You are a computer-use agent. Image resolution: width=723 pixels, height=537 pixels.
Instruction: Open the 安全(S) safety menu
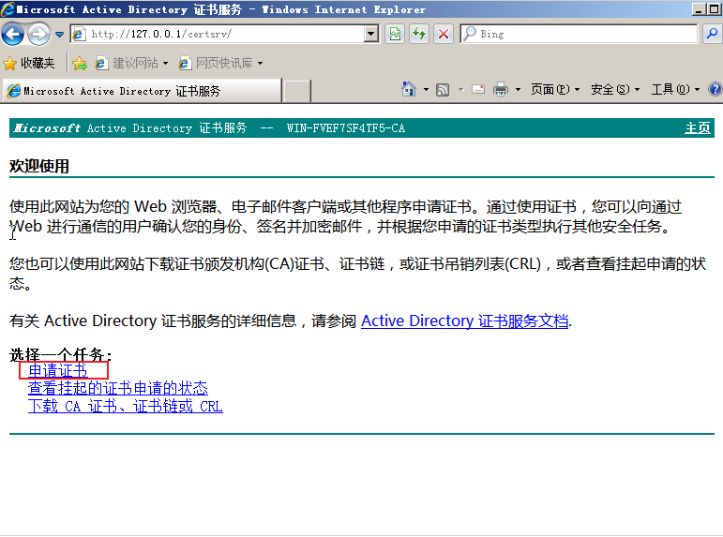[x=615, y=89]
